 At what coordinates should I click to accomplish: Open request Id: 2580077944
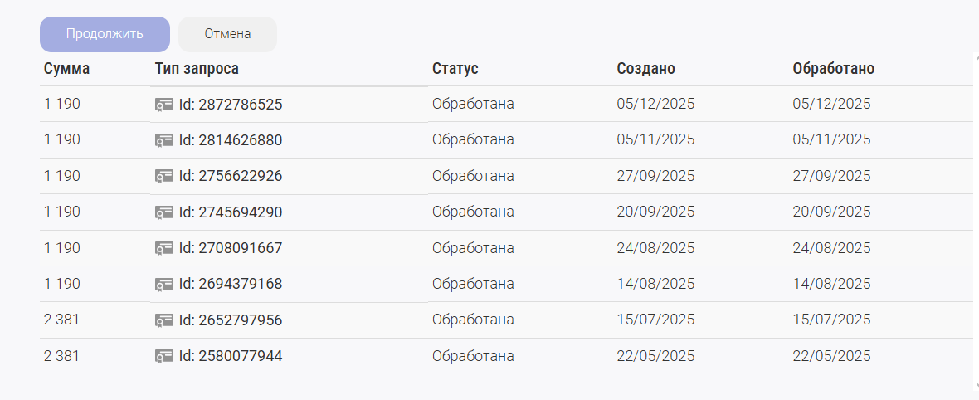231,357
